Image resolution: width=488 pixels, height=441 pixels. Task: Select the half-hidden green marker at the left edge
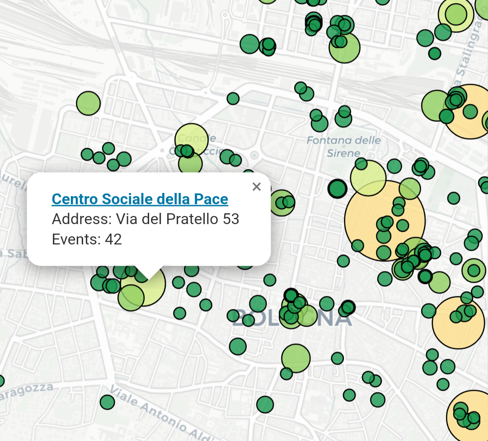point(1,381)
